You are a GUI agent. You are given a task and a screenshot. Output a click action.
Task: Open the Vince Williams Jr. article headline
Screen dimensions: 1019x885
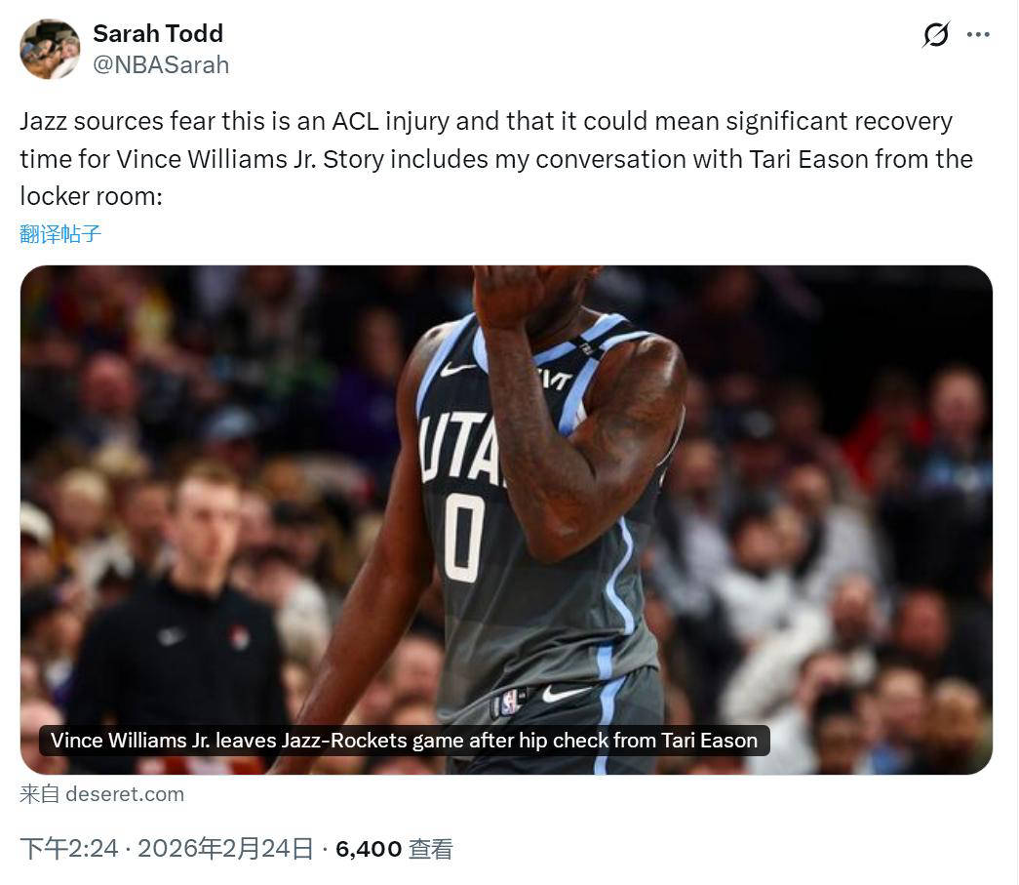405,741
